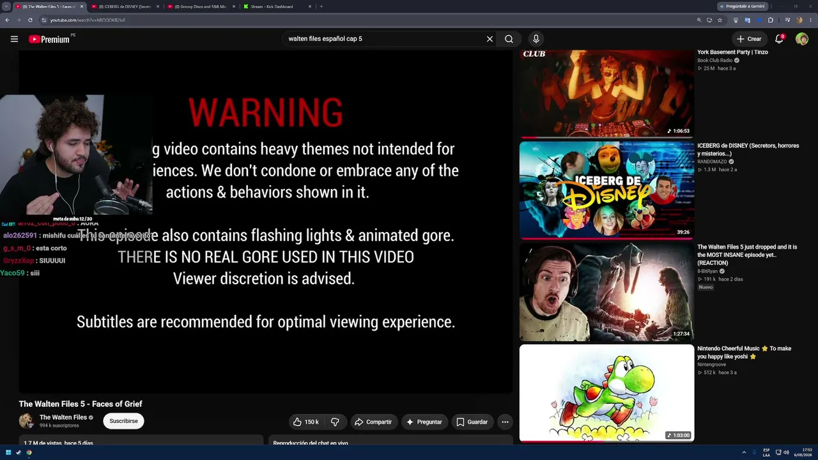Open The Walten Files channel name link
This screenshot has width=818, height=460.
[63, 417]
